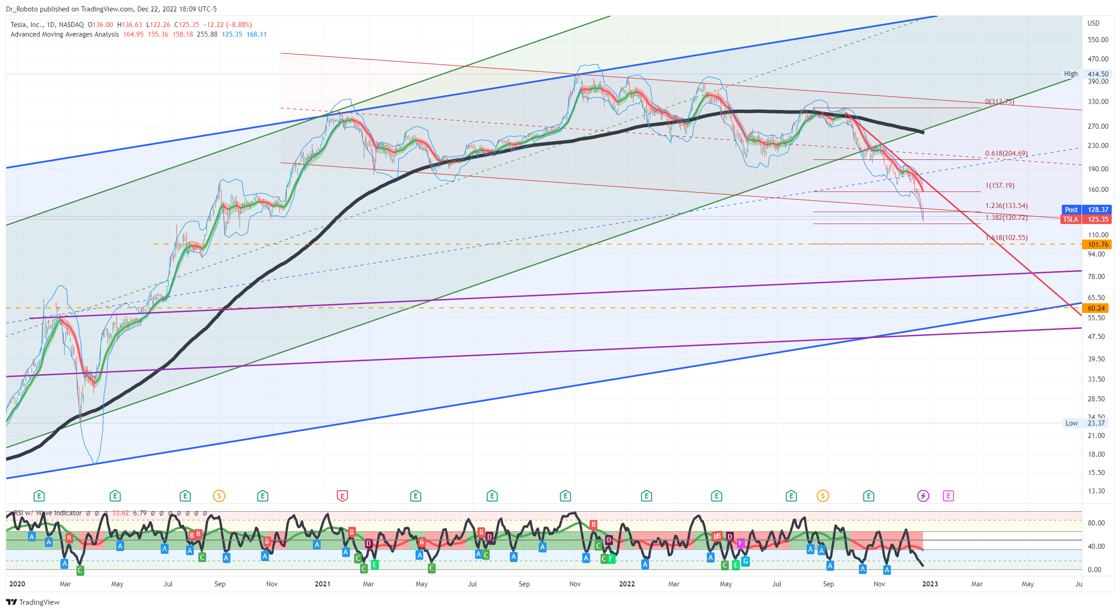Click the earnings E marker before May 2020
This screenshot has height=612, width=1120.
(115, 496)
